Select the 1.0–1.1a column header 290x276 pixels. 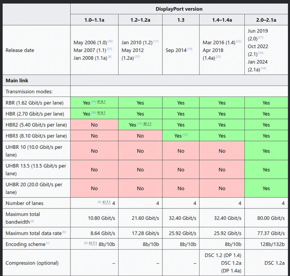pos(94,20)
